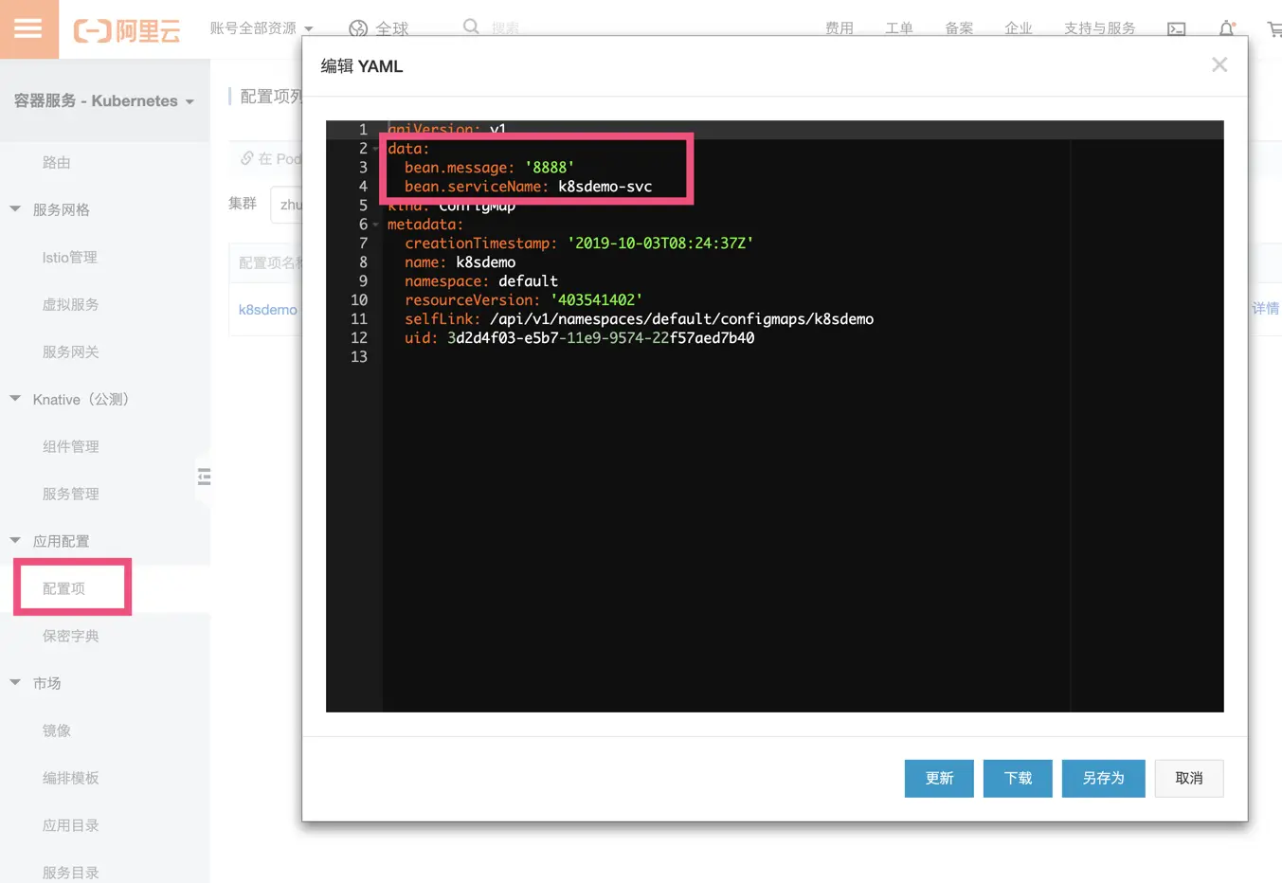Click the selfLink path line
This screenshot has height=883, width=1282.
[x=639, y=319]
